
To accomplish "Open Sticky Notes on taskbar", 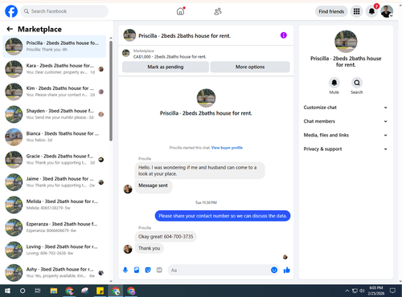I will click(100, 291).
